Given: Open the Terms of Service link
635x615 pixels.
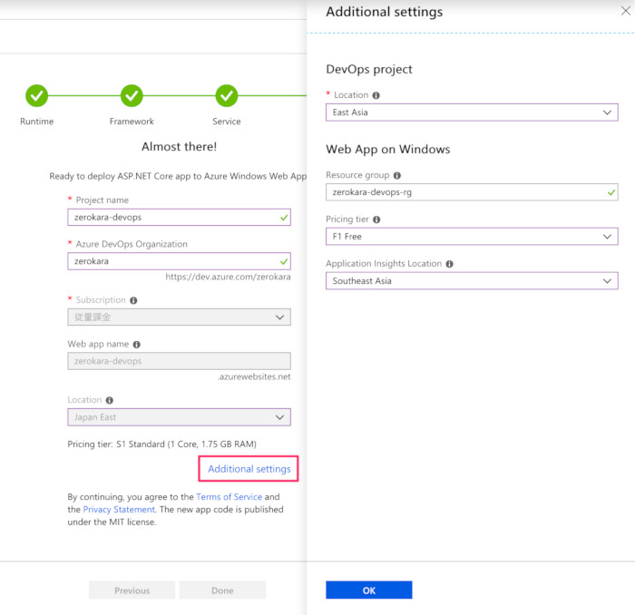Looking at the screenshot, I should click(230, 497).
